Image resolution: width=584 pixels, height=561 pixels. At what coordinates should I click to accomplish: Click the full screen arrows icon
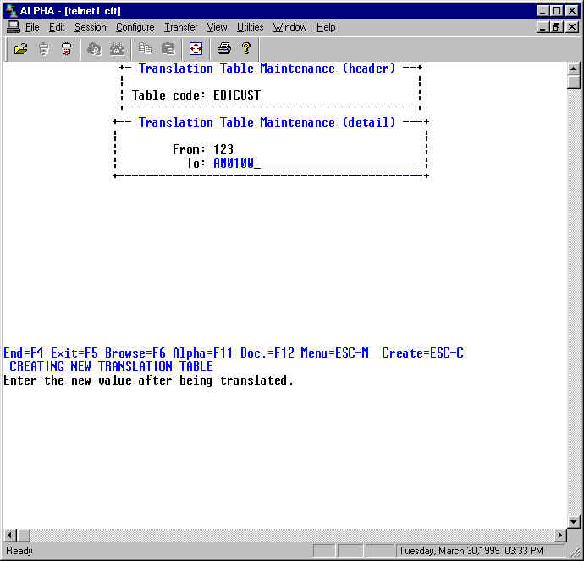point(196,49)
